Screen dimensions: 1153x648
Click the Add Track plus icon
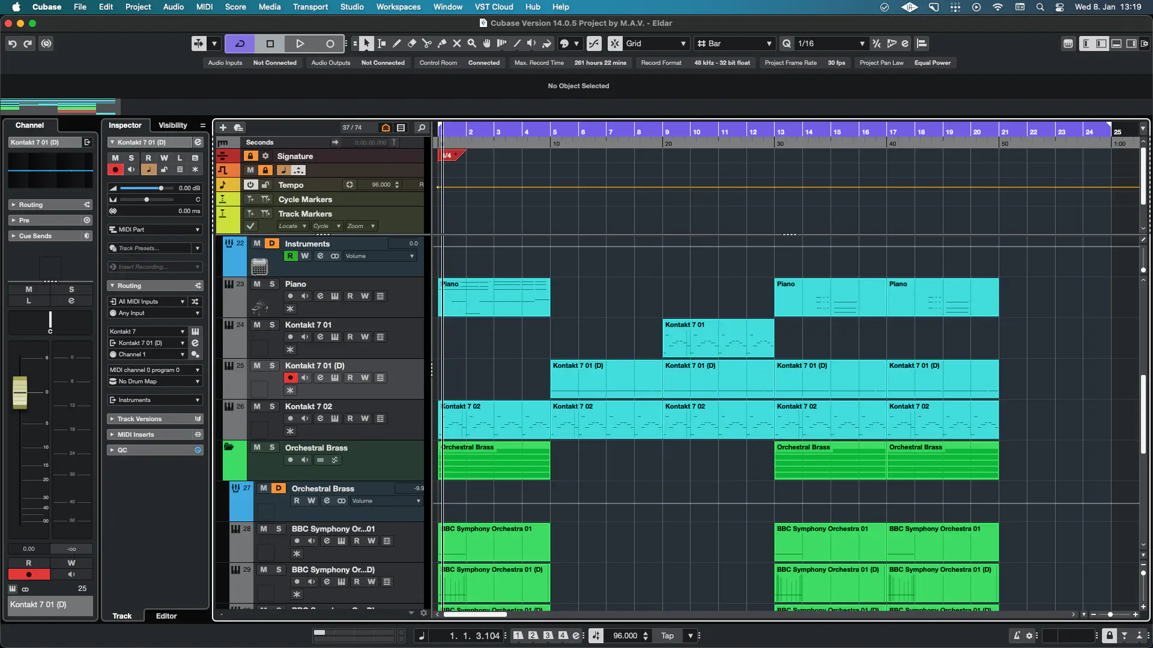tap(223, 127)
